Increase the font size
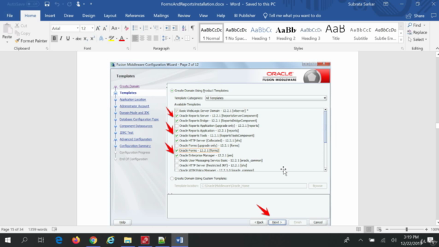439x247 pixels. [x=97, y=28]
